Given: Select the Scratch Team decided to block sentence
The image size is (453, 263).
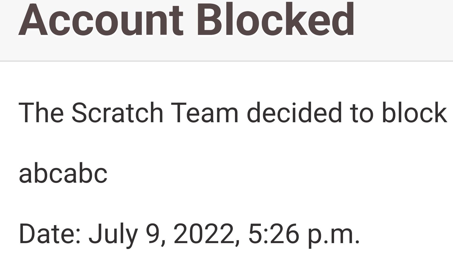Looking at the screenshot, I should [x=233, y=112].
